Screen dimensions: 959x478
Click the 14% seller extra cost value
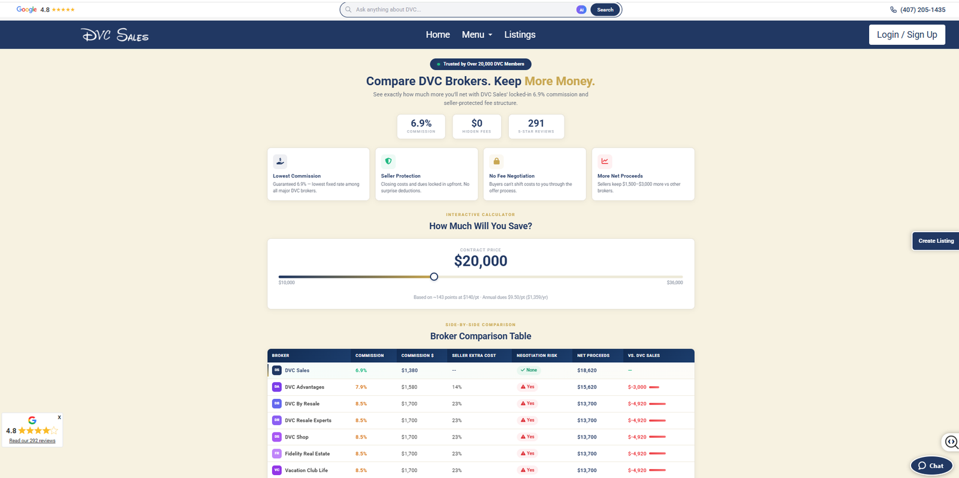(457, 387)
